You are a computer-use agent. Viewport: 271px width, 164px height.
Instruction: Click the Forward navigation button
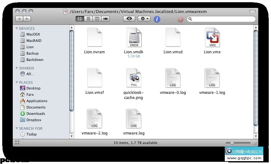pos(27,19)
